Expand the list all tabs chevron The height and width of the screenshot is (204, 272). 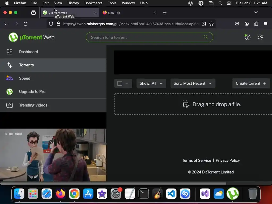point(256,12)
